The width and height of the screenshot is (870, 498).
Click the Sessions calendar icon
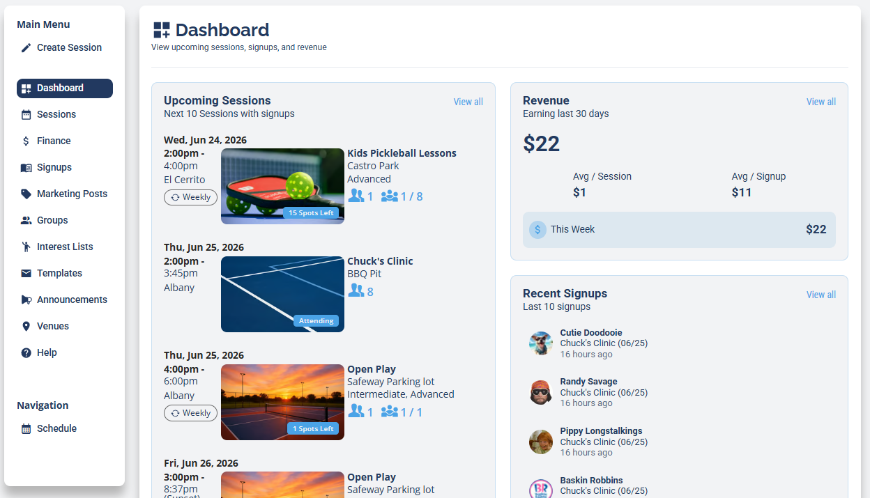tap(26, 115)
